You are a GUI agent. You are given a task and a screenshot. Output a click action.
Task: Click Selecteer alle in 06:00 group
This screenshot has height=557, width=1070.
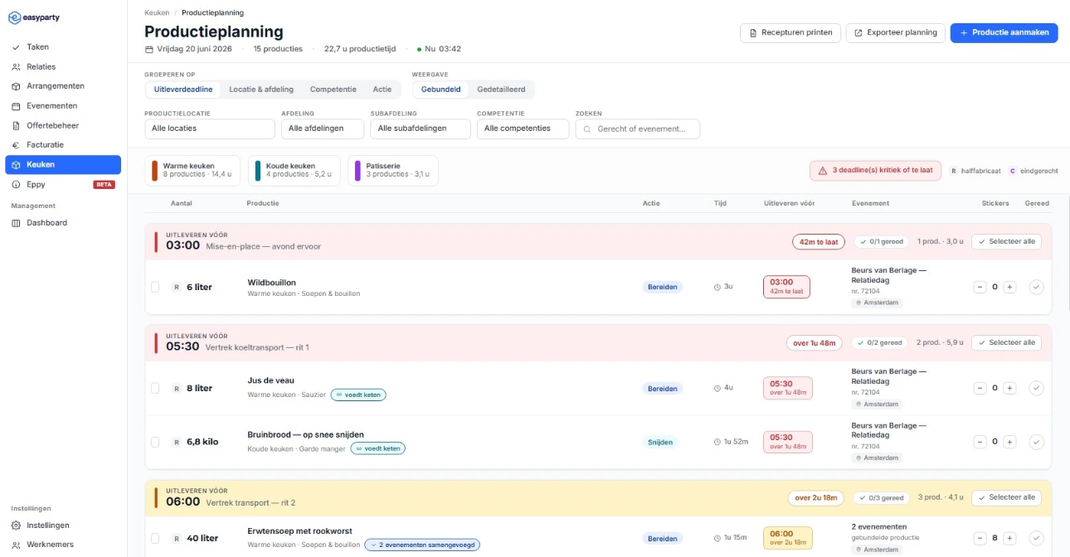point(1006,497)
